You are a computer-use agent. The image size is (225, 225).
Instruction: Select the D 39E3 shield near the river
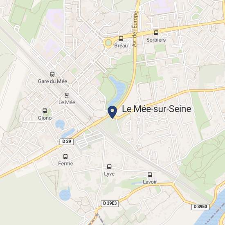(x=200, y=207)
